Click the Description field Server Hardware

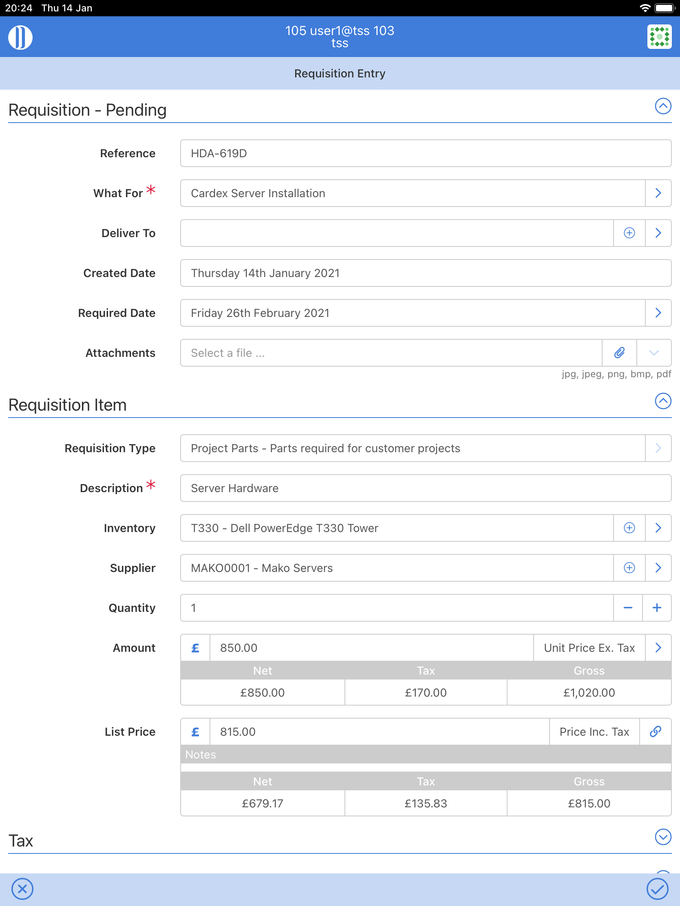(x=426, y=488)
